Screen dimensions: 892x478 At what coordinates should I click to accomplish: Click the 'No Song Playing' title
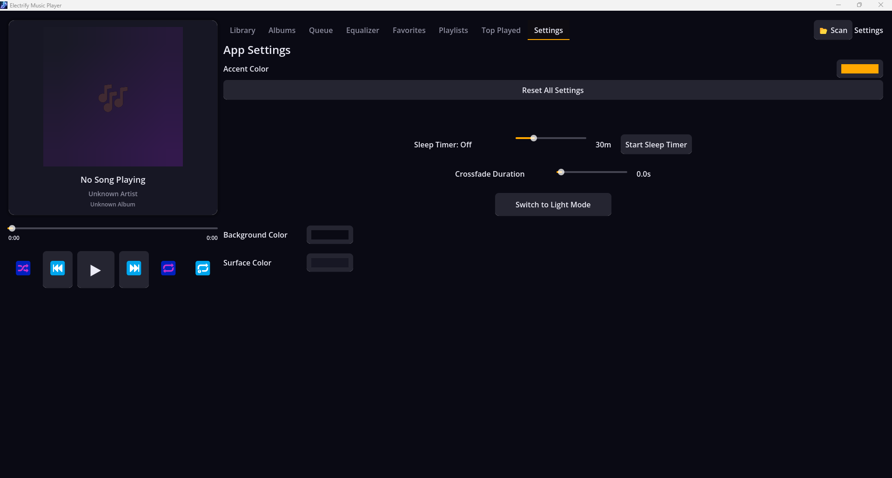tap(113, 179)
